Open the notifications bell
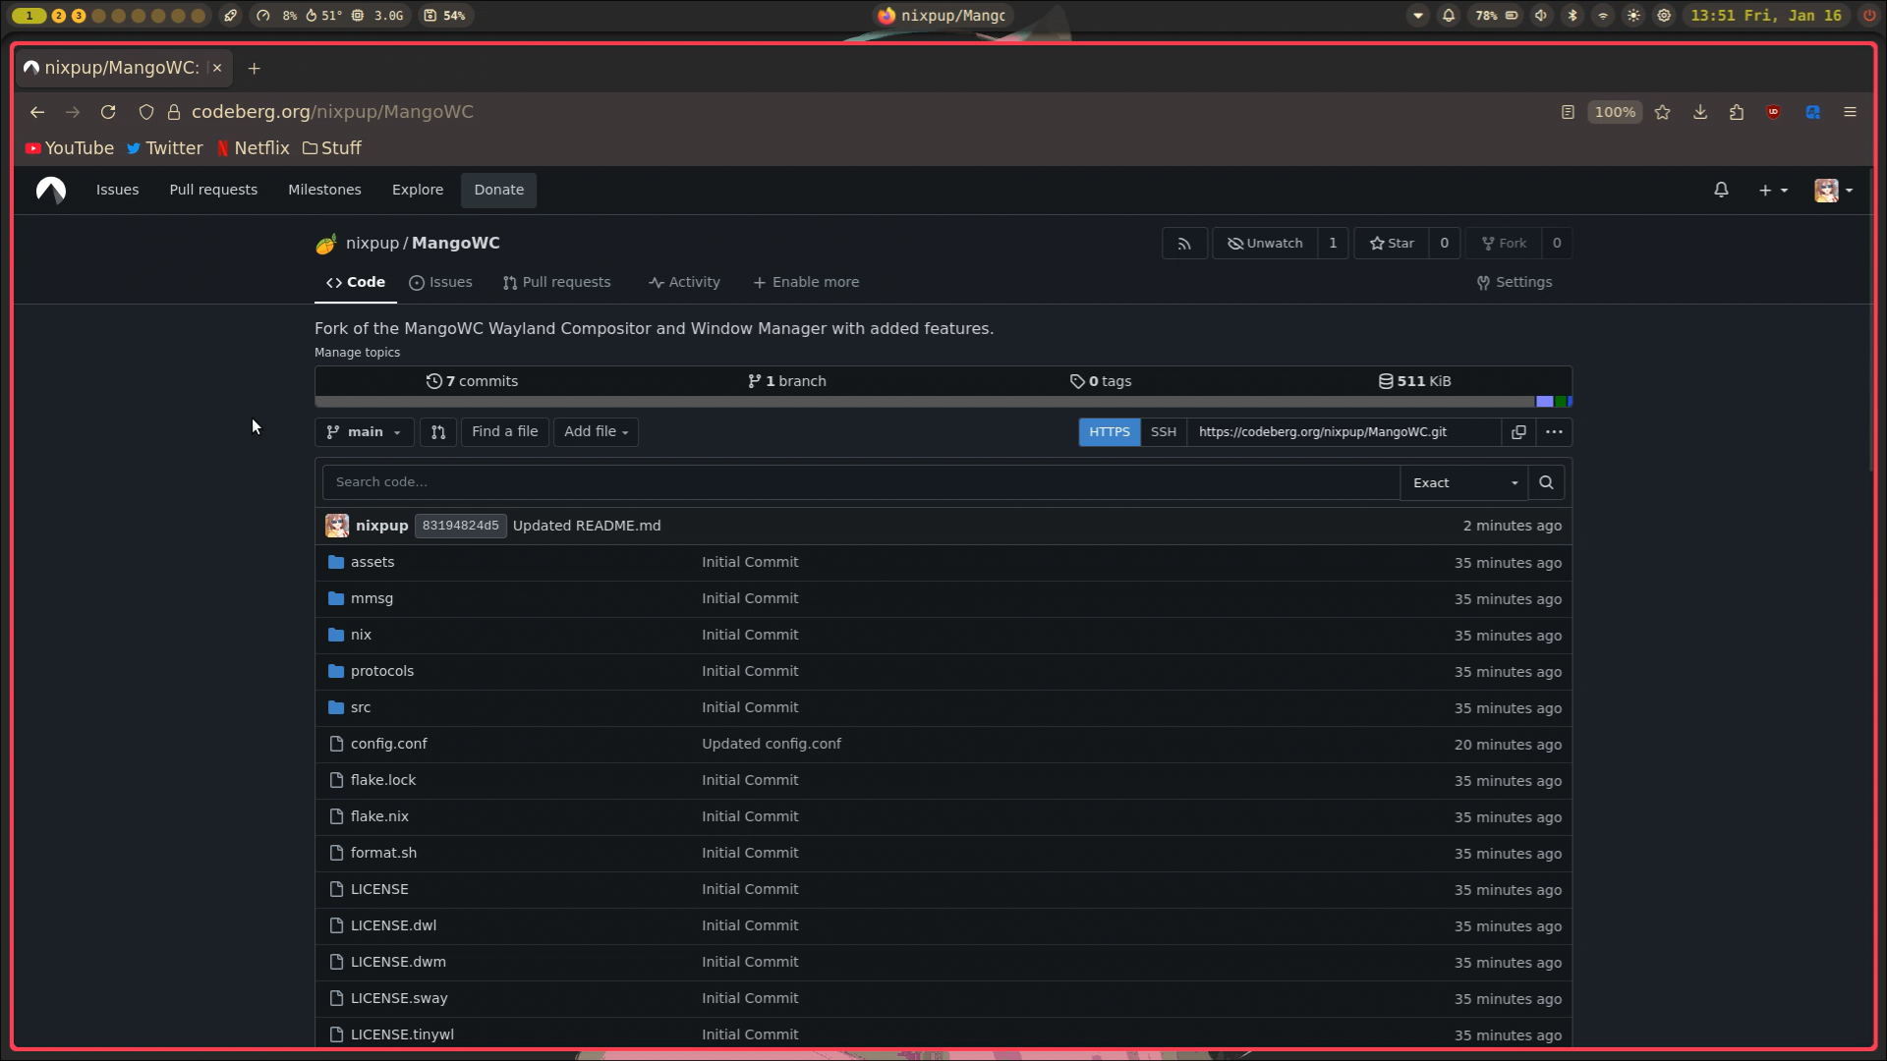Screen dimensions: 1887x1061 pyautogui.click(x=1721, y=190)
